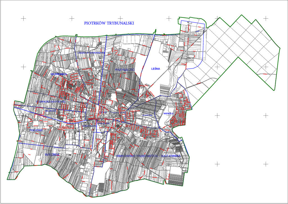
Task: Click the ŁÓDZKA-WYSOKA-SADOWA district label
Action: [x=91, y=53]
